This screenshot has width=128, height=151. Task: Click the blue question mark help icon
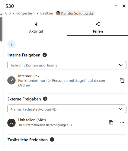(x=11, y=44)
